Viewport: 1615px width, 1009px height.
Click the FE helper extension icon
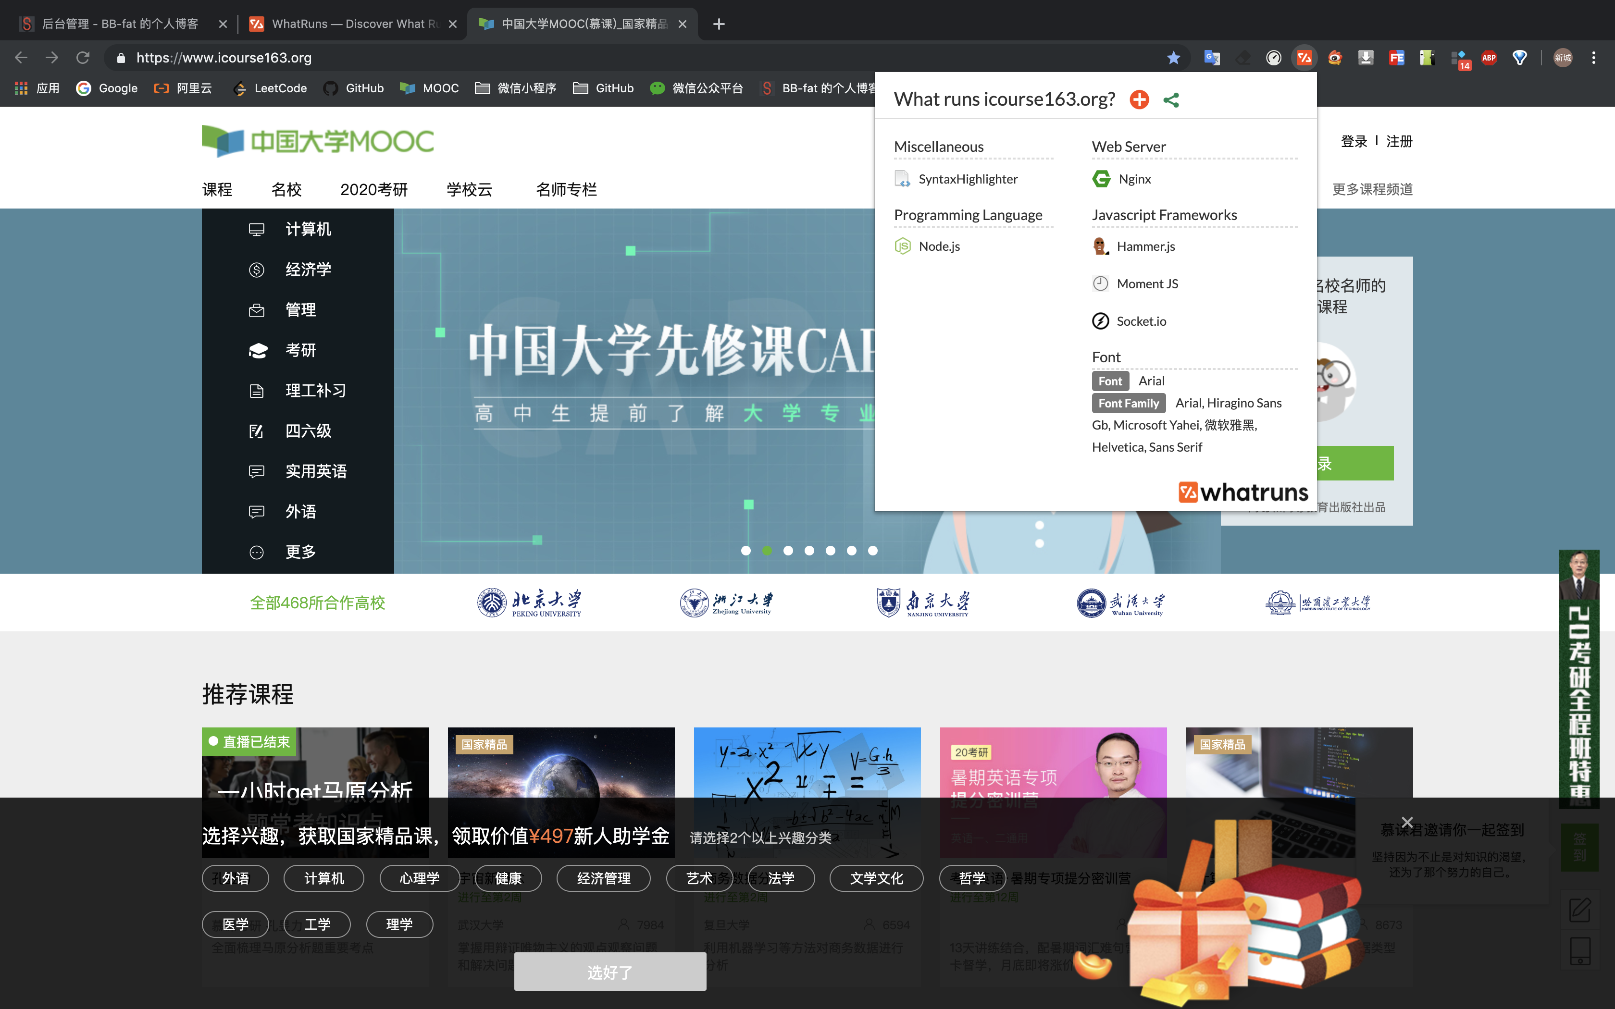(1397, 58)
